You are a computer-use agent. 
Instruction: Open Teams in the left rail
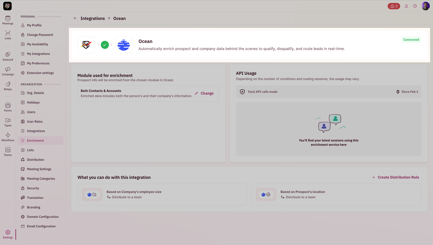pyautogui.click(x=8, y=152)
